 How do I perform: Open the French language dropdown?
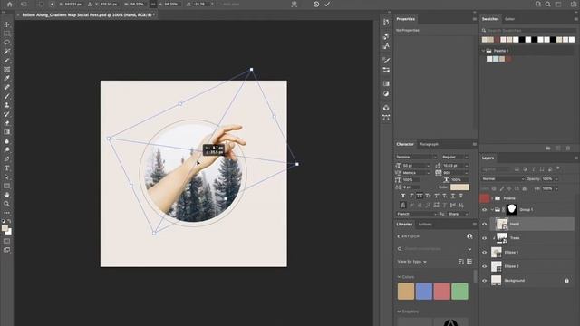coord(417,214)
